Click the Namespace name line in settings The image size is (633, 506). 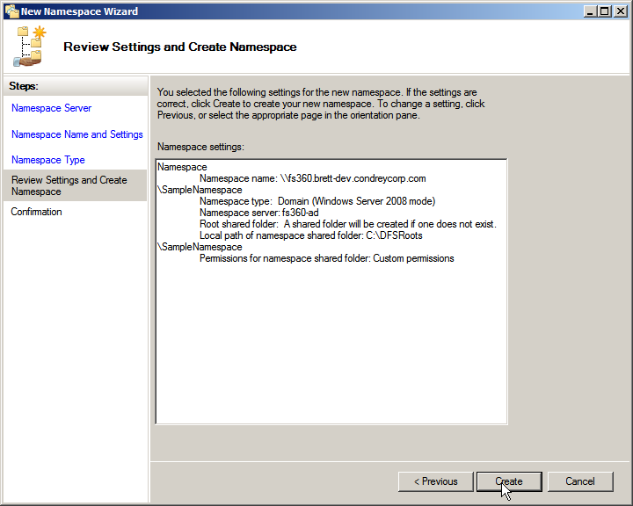(312, 178)
